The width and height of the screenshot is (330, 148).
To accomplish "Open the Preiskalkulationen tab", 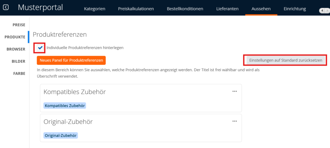I will tap(136, 9).
